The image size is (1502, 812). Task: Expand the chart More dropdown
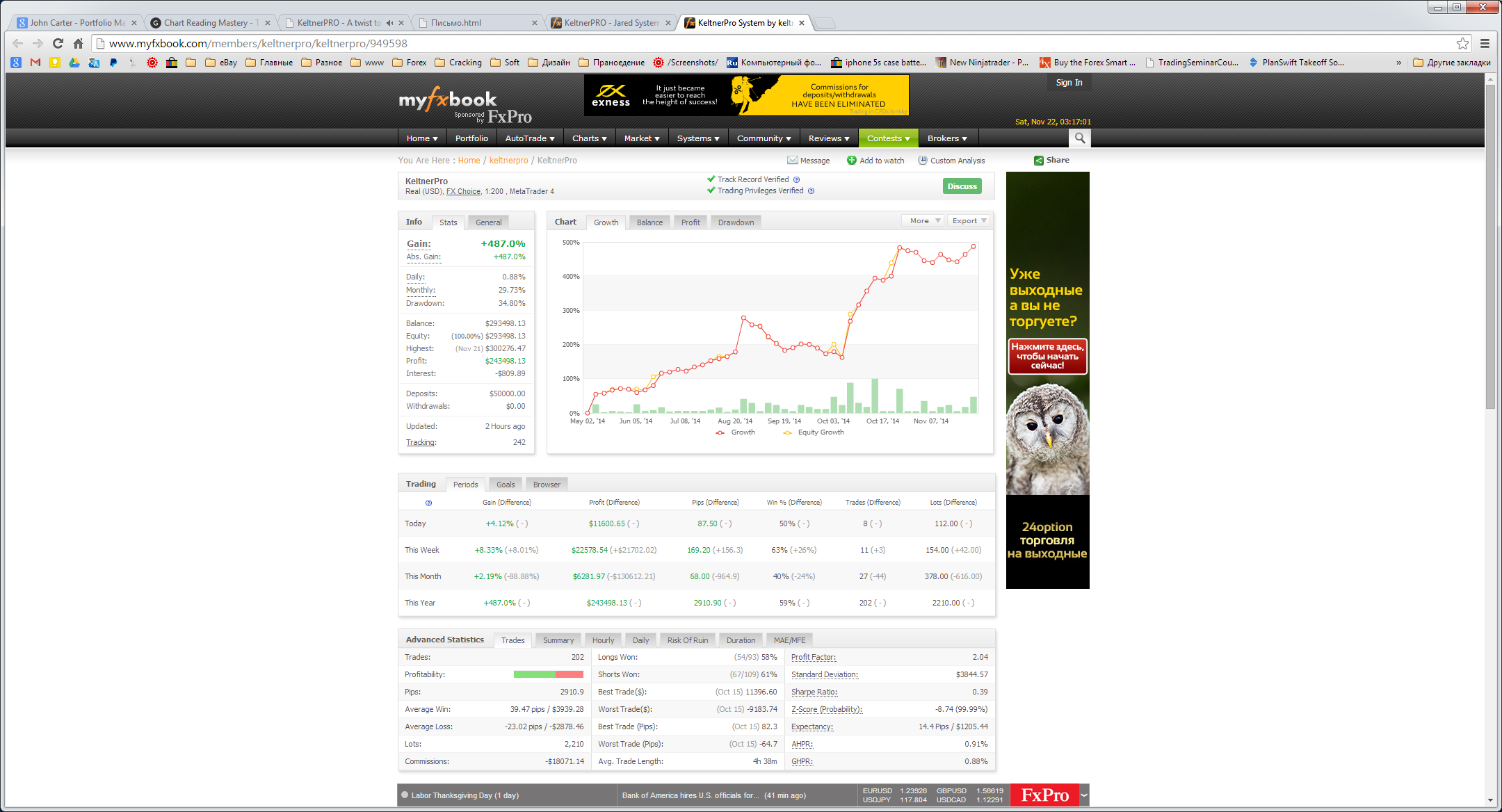click(924, 221)
